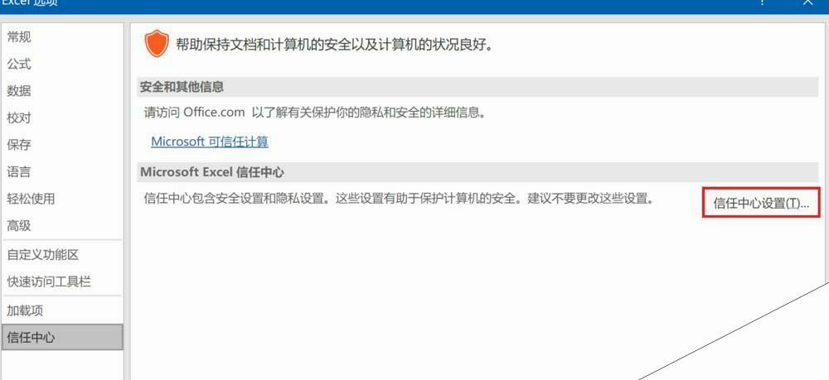Close the Excel 选项 dialog
Viewport: 829px width, 380px height.
(x=807, y=2)
